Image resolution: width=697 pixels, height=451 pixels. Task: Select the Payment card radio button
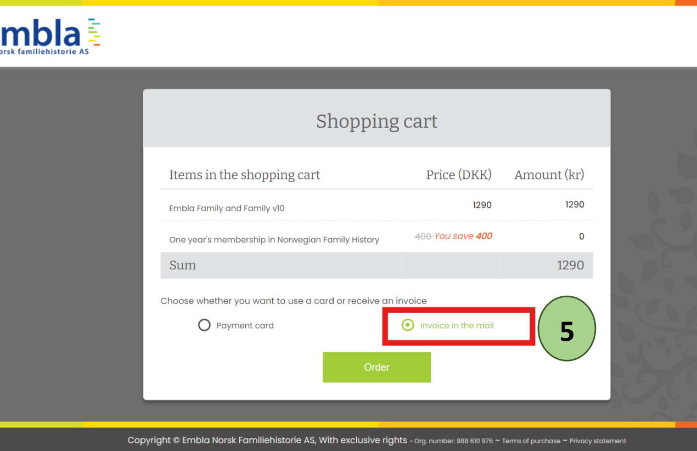204,325
